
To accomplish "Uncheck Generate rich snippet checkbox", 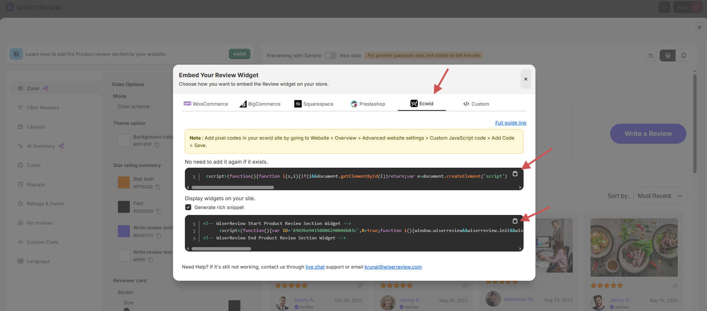I will coord(188,207).
